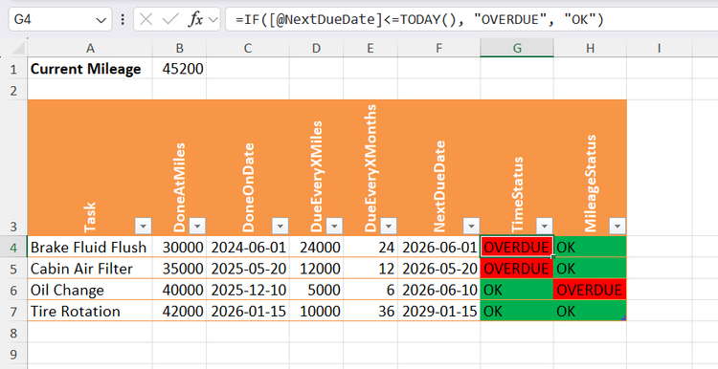Click the Cabin Air Filter cell
718x369 pixels.
tap(90, 269)
